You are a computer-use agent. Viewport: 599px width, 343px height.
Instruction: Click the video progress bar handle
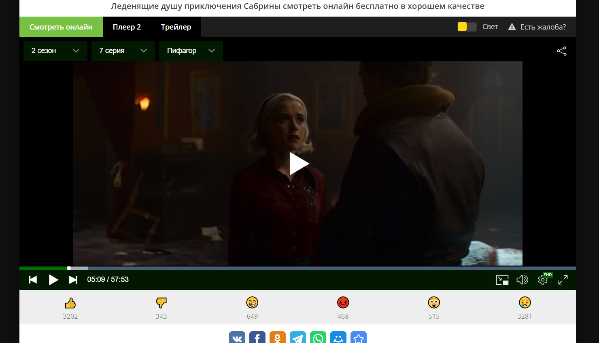(x=69, y=268)
